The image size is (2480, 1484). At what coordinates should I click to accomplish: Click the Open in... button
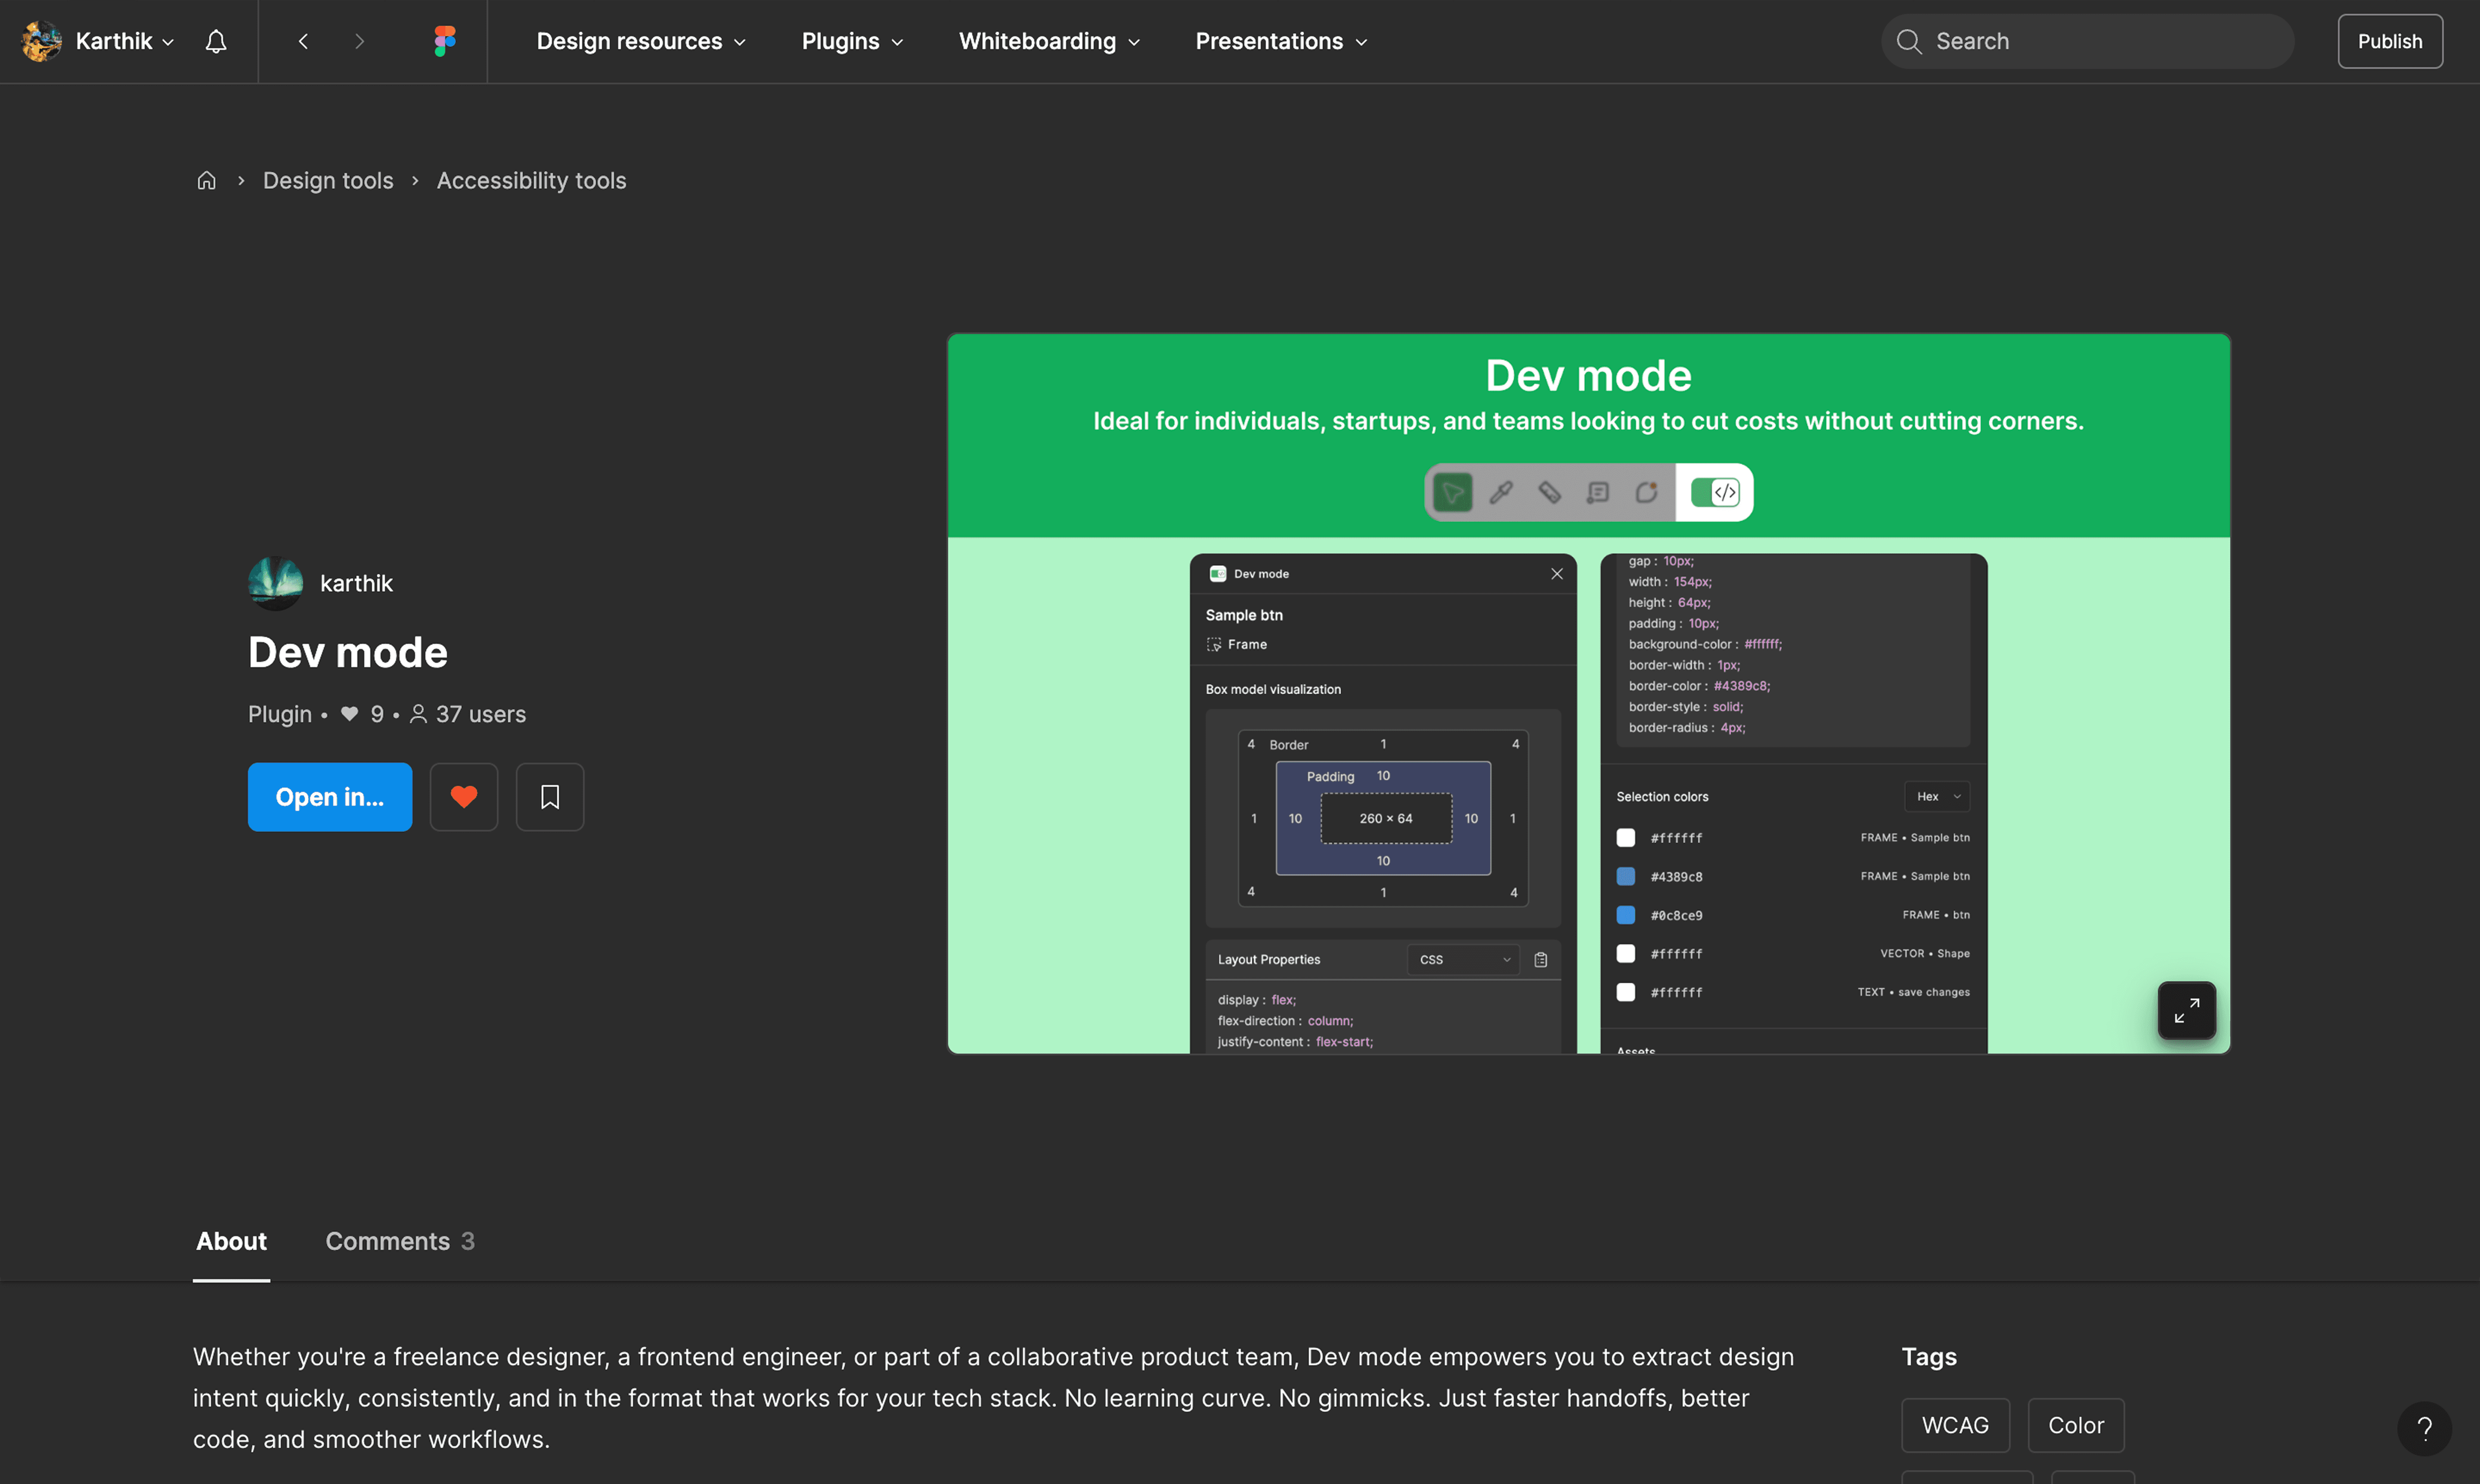329,797
